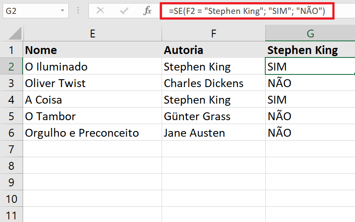
Task: Select column G header
Action: click(x=310, y=33)
